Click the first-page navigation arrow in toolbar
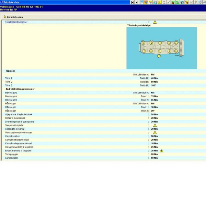 click(133, 2)
